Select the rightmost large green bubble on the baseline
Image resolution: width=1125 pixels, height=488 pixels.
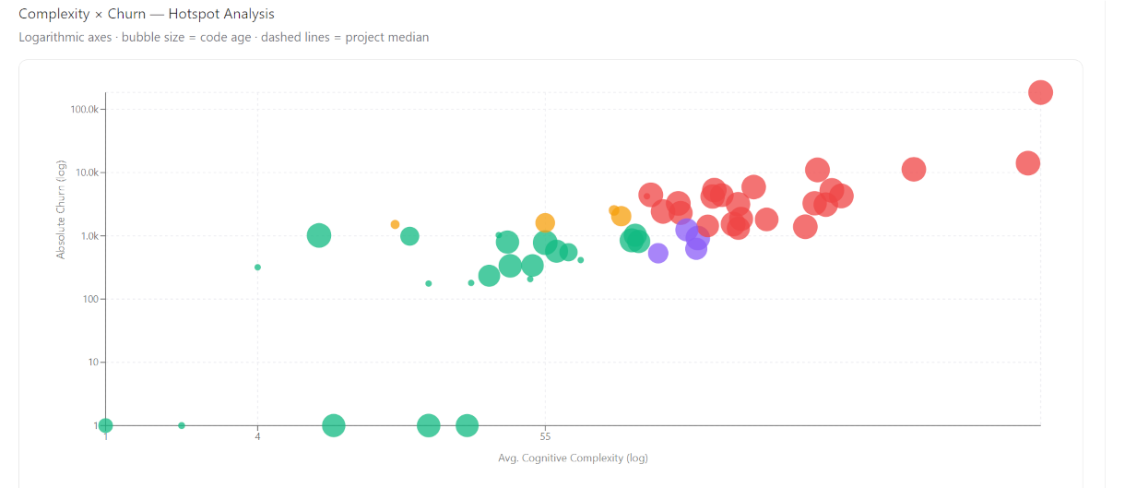coord(468,425)
